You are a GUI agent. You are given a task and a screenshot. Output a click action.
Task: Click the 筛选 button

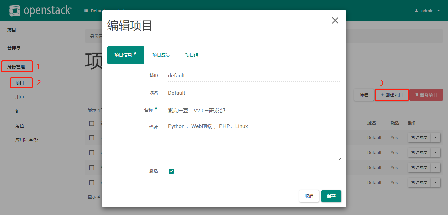click(364, 95)
